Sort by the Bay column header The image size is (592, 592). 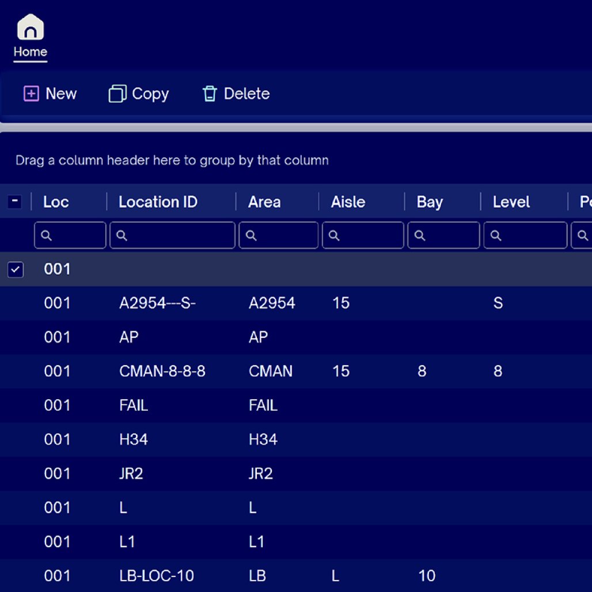tap(430, 202)
